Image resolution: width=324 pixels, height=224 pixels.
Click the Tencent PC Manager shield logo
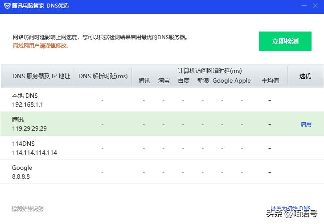(x=7, y=6)
